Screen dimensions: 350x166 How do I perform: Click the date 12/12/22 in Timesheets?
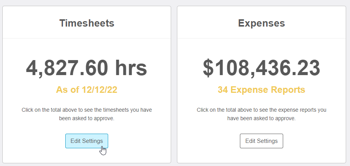pyautogui.click(x=100, y=90)
